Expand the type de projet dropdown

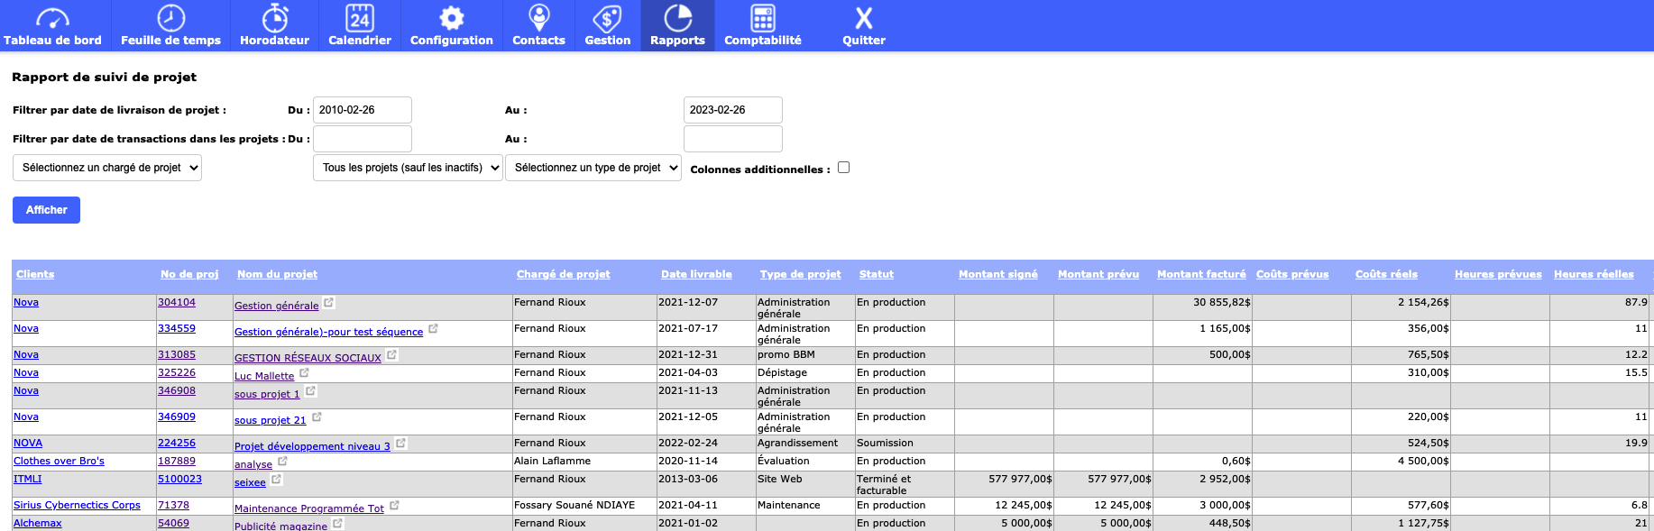click(x=593, y=168)
